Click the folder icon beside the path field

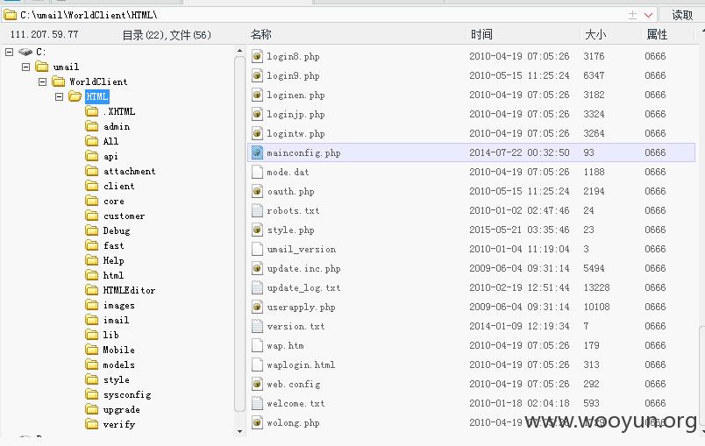(x=10, y=15)
